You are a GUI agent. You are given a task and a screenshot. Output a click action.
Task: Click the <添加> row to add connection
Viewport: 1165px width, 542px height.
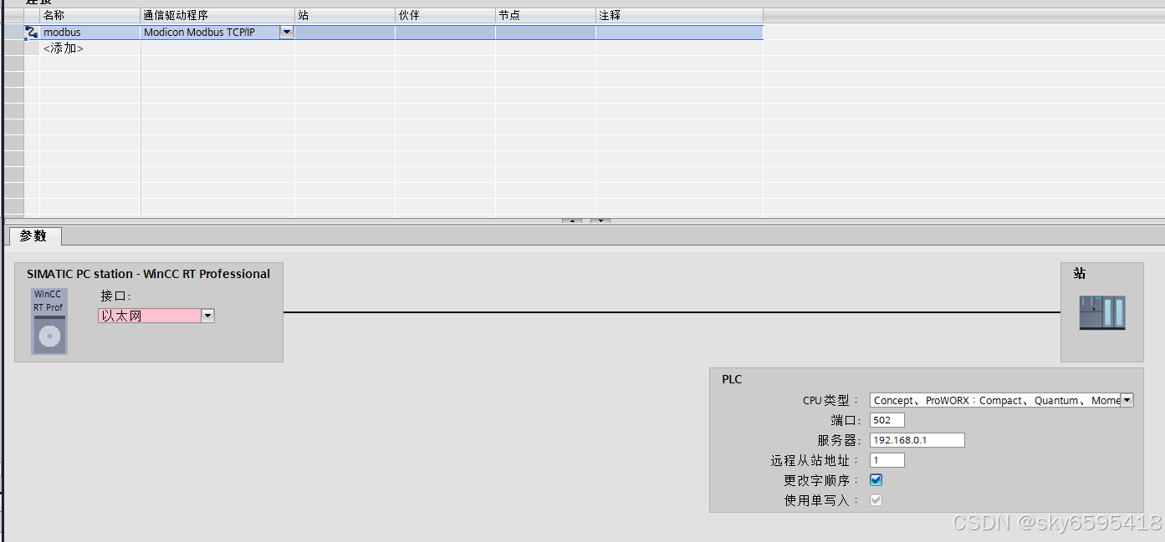tap(64, 48)
